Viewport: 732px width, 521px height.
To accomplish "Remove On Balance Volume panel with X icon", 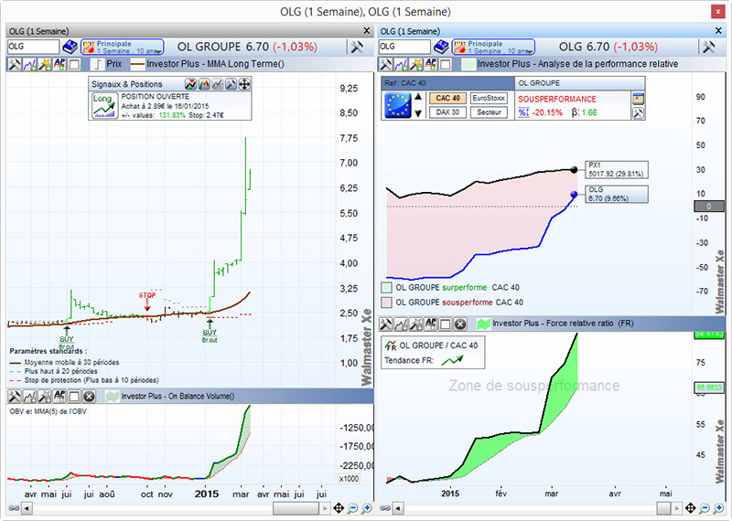I will (89, 397).
